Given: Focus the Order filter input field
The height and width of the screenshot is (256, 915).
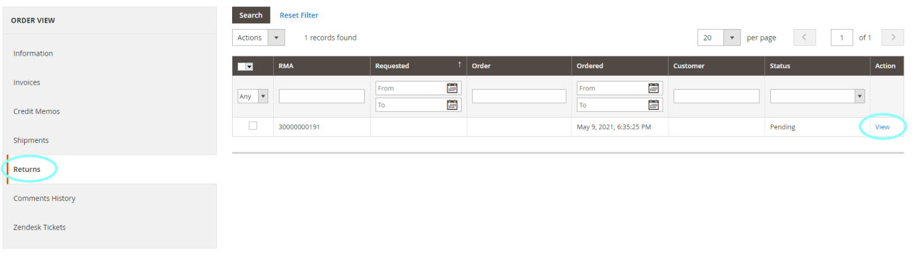Looking at the screenshot, I should click(519, 96).
